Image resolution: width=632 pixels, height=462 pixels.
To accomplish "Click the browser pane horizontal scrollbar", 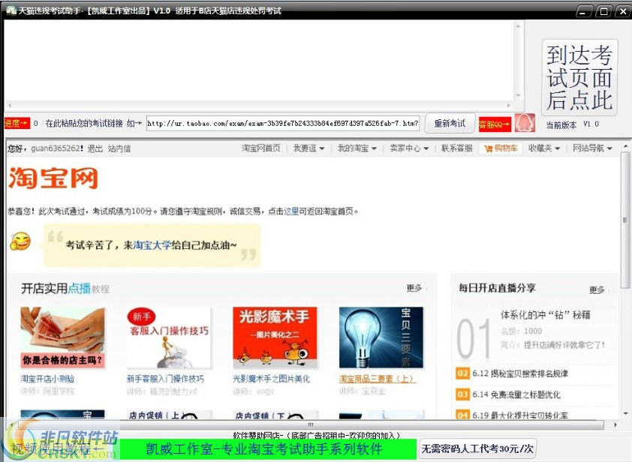I will coord(311,424).
